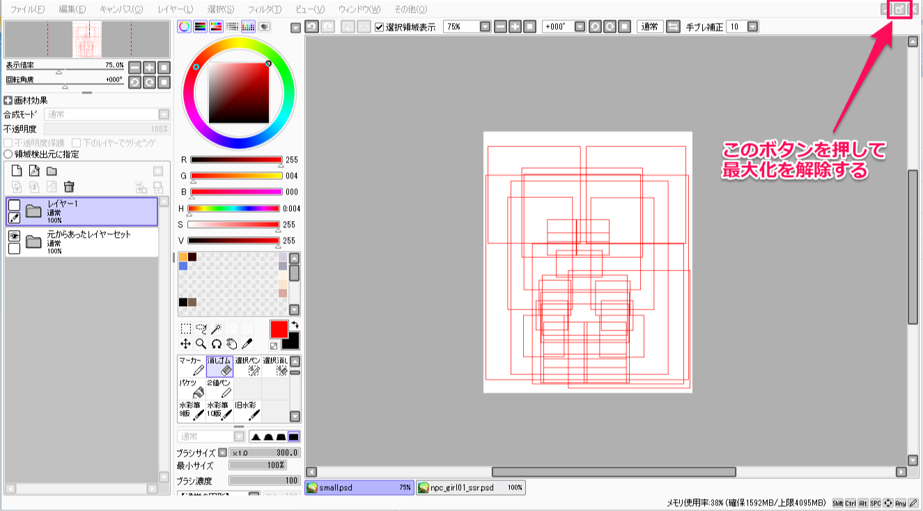Toggle the 不透明度保護 checkbox
The image size is (923, 511).
(8, 143)
